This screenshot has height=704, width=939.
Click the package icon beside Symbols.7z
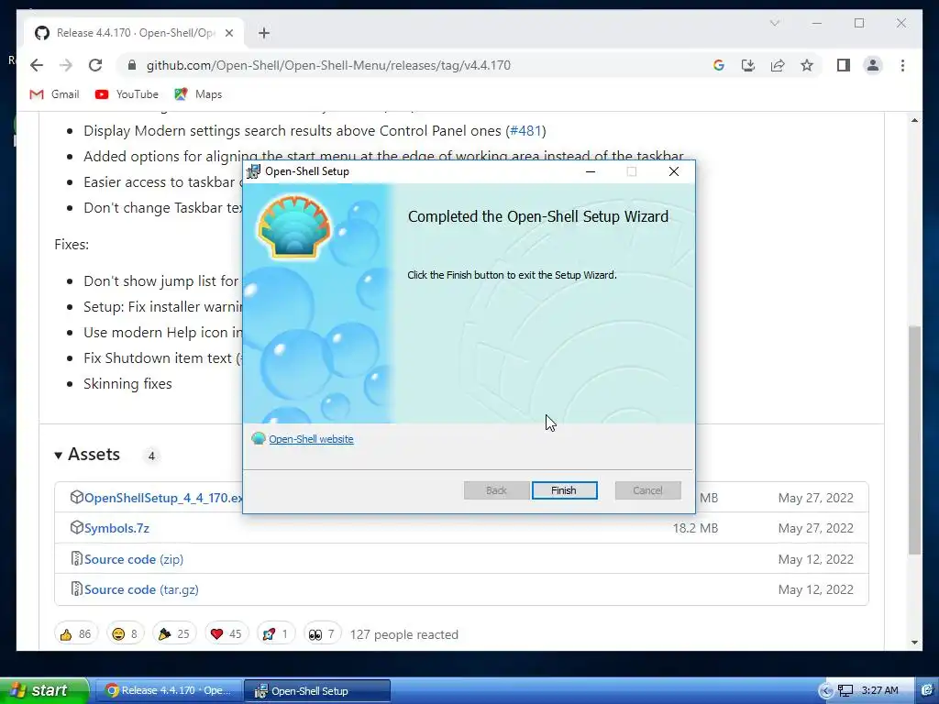(76, 527)
